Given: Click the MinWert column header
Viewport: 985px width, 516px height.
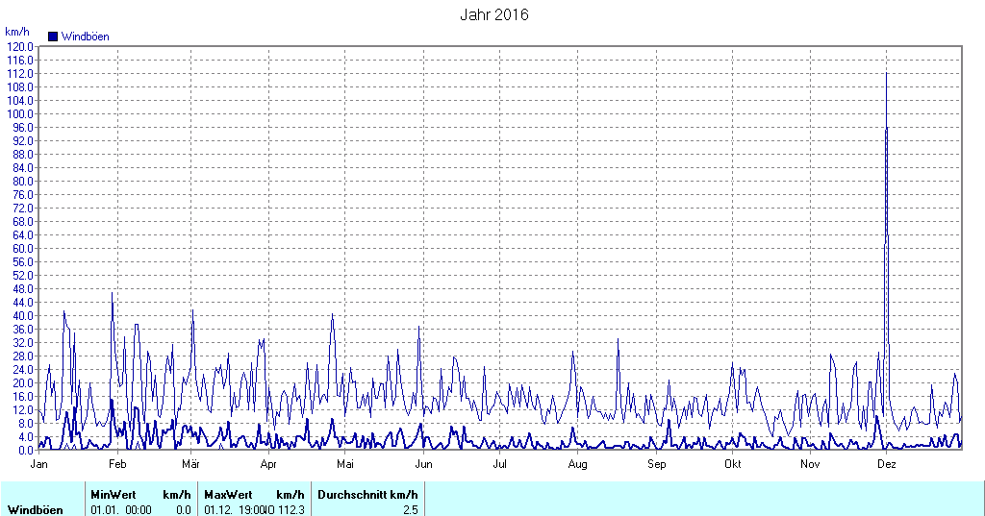Looking at the screenshot, I should tap(113, 494).
